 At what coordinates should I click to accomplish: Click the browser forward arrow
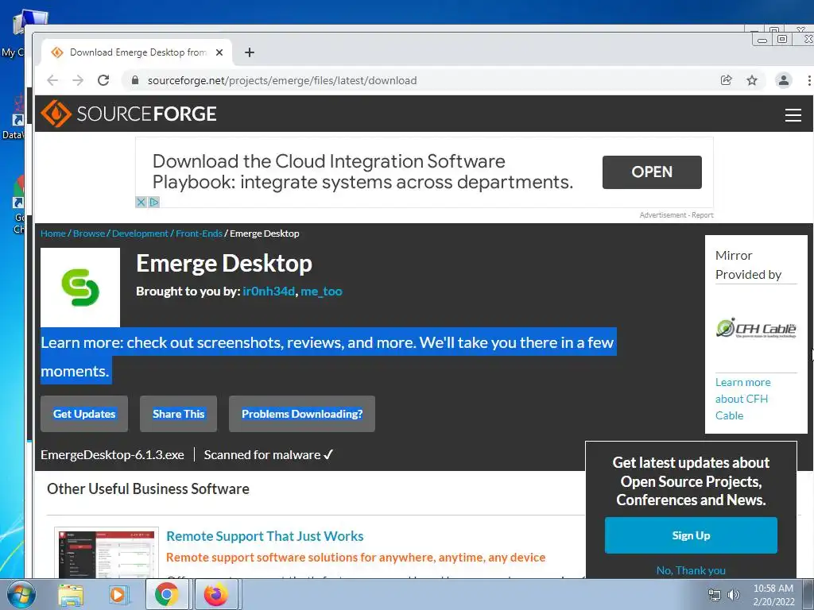pos(78,80)
